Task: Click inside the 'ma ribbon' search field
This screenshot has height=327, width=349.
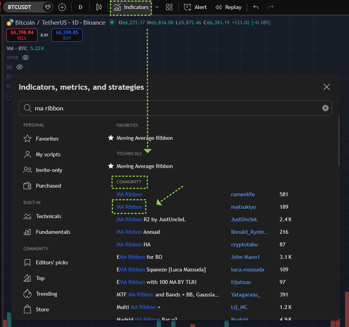Action: 172,108
